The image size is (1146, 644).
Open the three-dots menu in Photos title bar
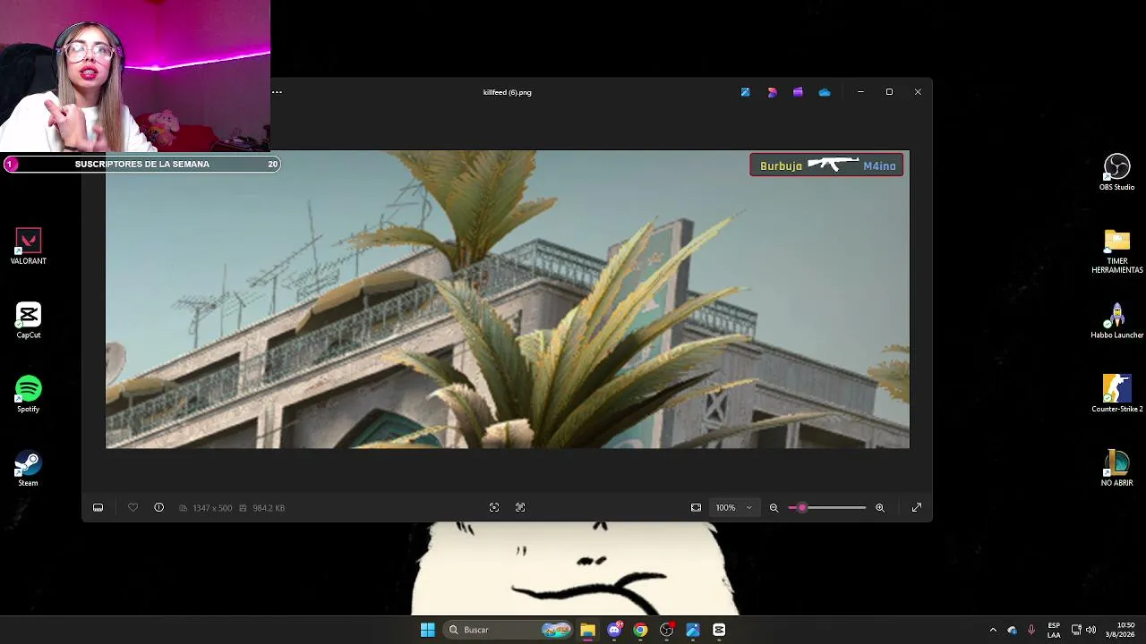coord(277,92)
